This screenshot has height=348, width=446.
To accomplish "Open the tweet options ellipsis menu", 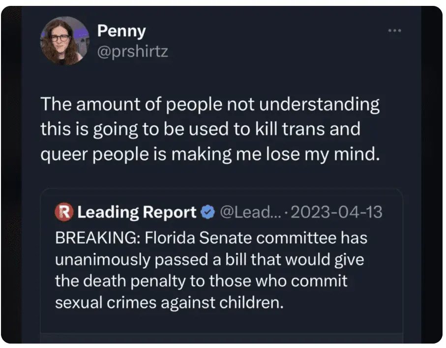I will [x=394, y=30].
